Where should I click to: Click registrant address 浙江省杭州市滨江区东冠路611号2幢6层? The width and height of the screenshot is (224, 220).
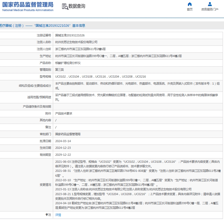(x=80, y=49)
